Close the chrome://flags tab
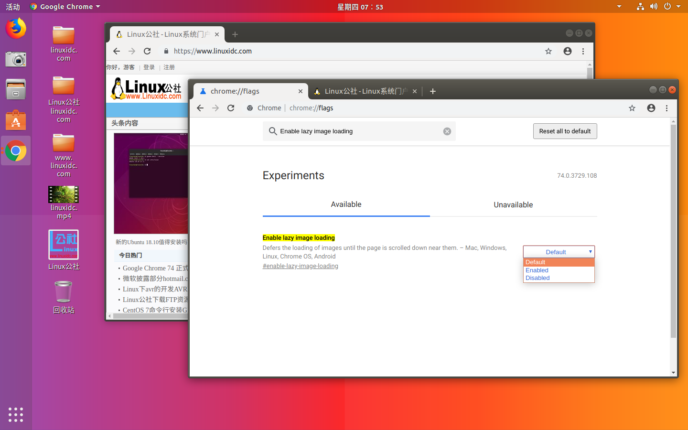This screenshot has width=688, height=430. tap(301, 91)
